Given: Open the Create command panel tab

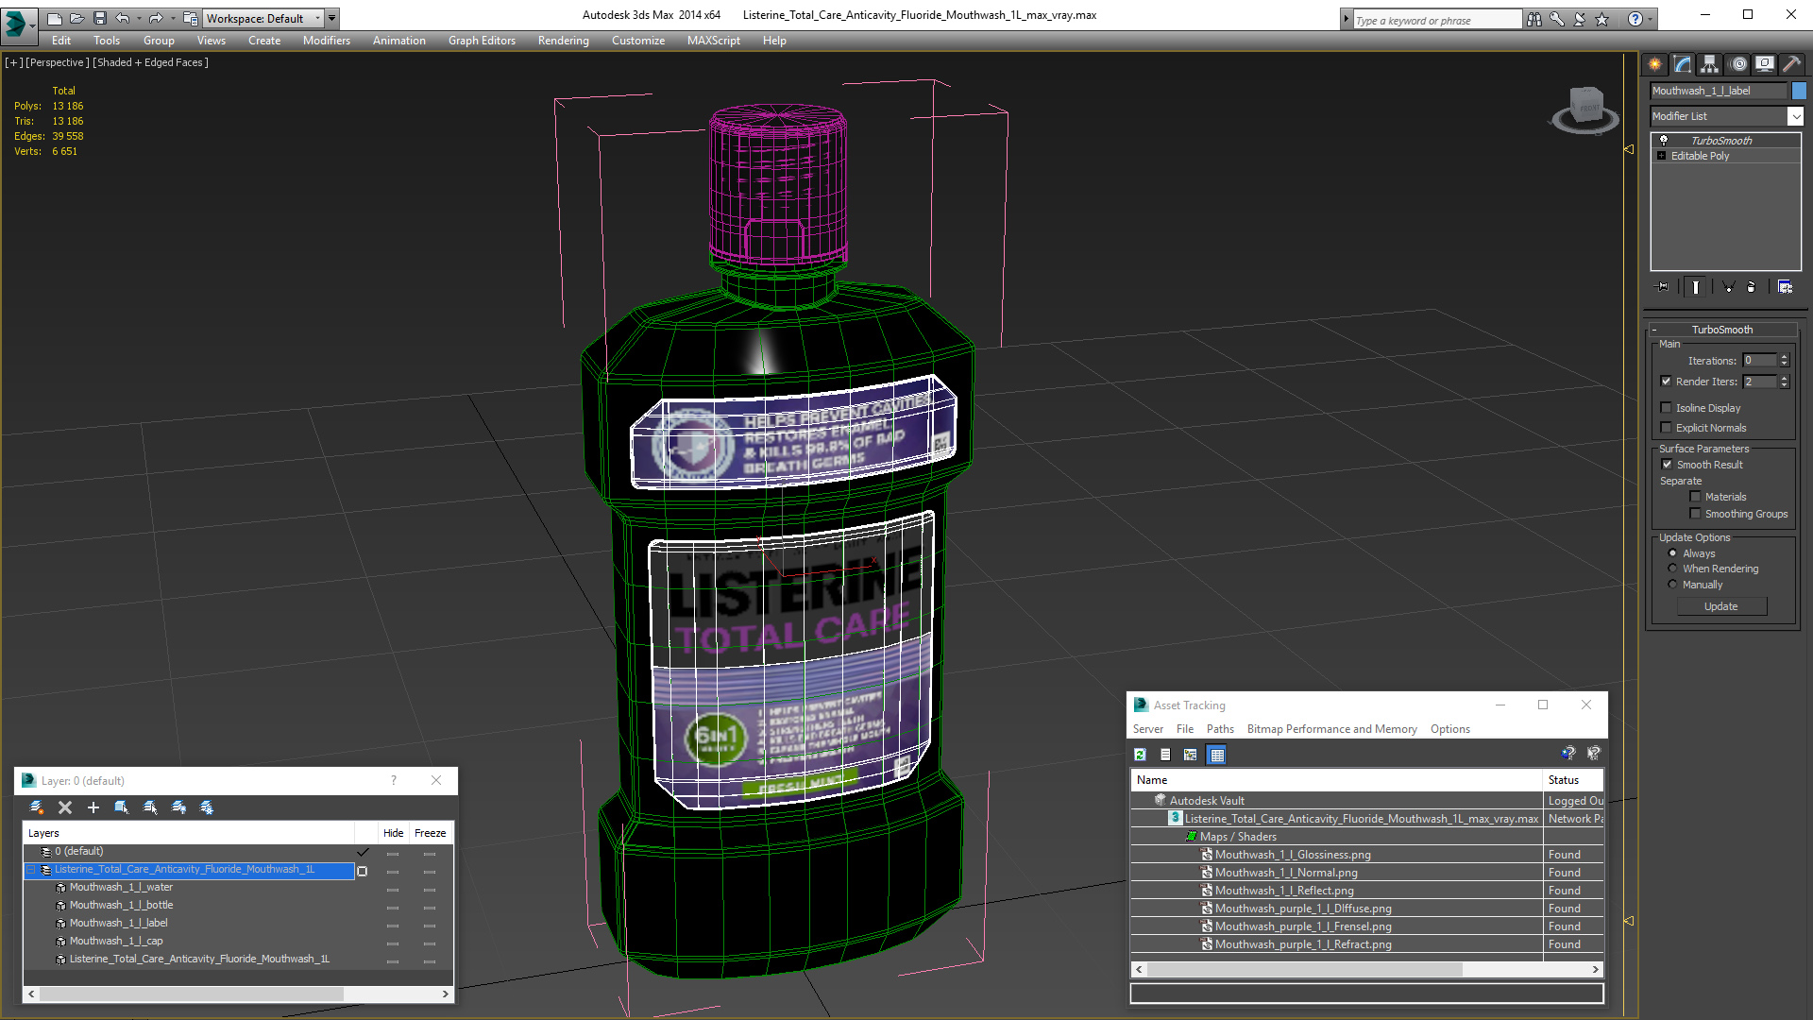Looking at the screenshot, I should (1655, 64).
